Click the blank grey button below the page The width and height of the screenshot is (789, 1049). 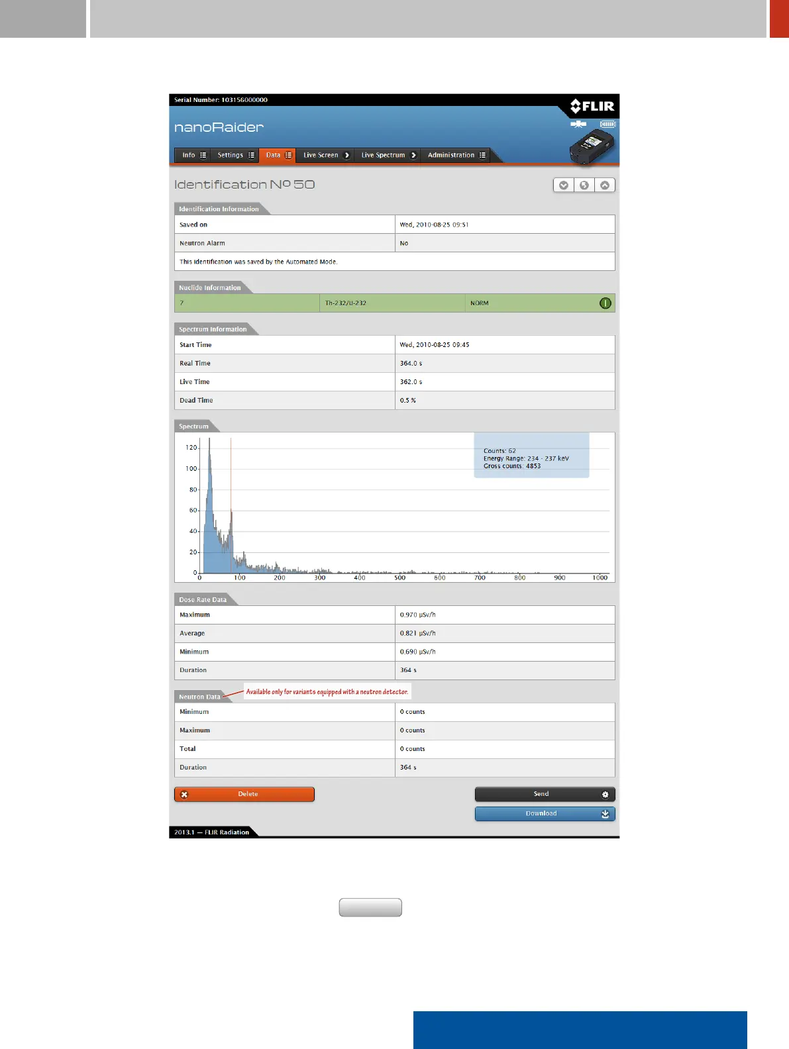click(x=370, y=907)
